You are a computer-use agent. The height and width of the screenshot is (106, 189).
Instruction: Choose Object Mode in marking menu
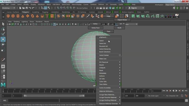pos(122,20)
